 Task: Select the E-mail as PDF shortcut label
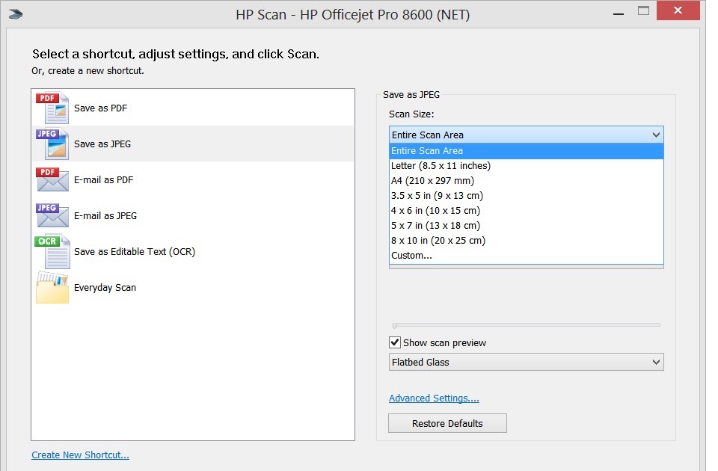point(103,180)
